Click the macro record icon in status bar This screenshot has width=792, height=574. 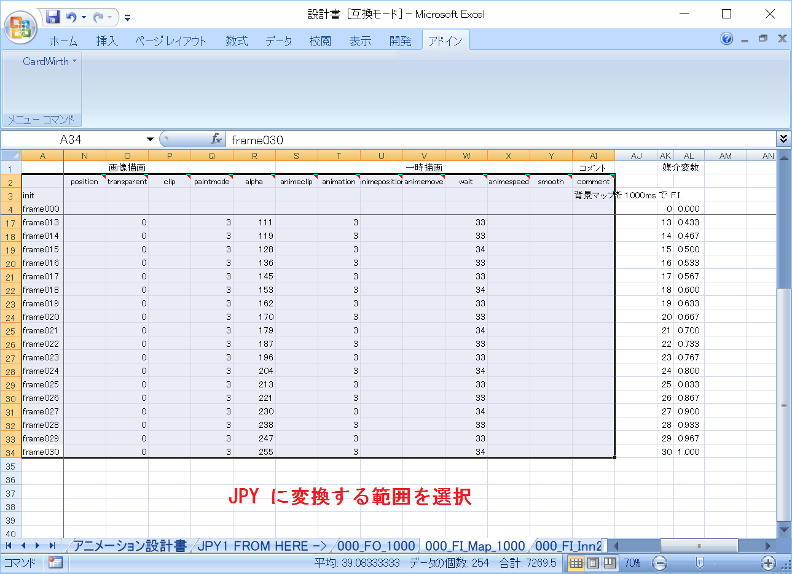[55, 562]
